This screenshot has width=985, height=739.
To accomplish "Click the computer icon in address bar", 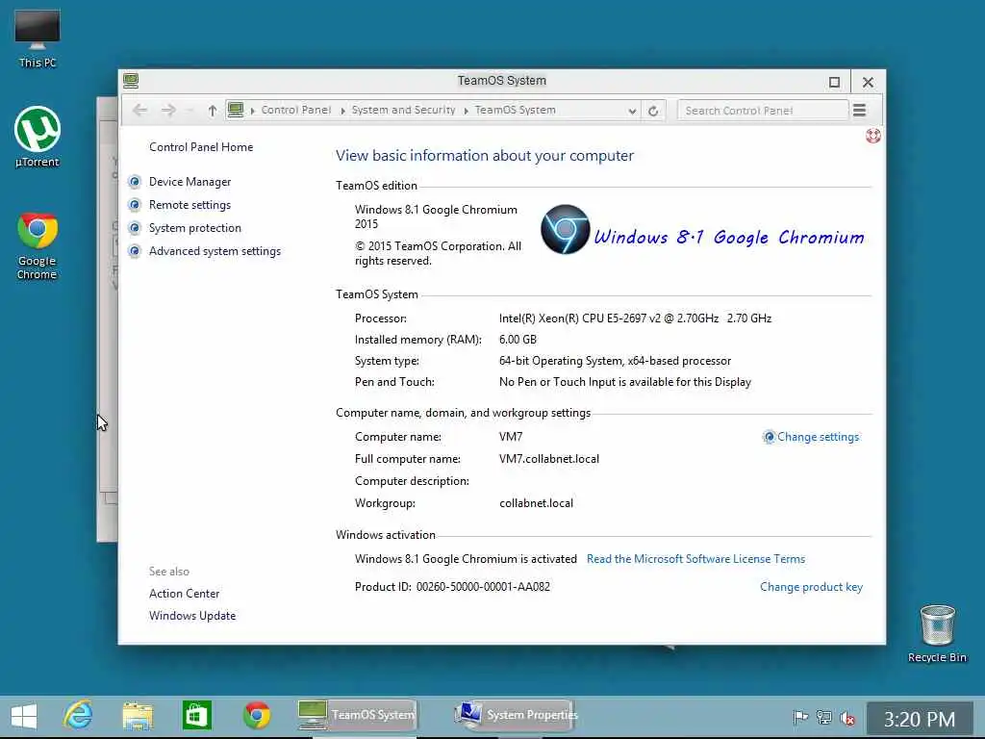I will pyautogui.click(x=236, y=110).
